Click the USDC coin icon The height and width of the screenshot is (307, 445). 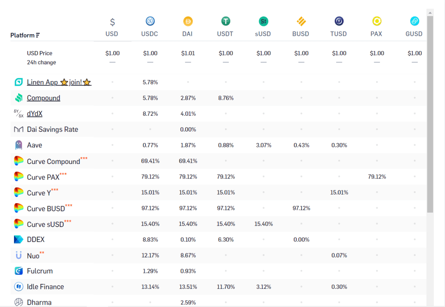(150, 21)
